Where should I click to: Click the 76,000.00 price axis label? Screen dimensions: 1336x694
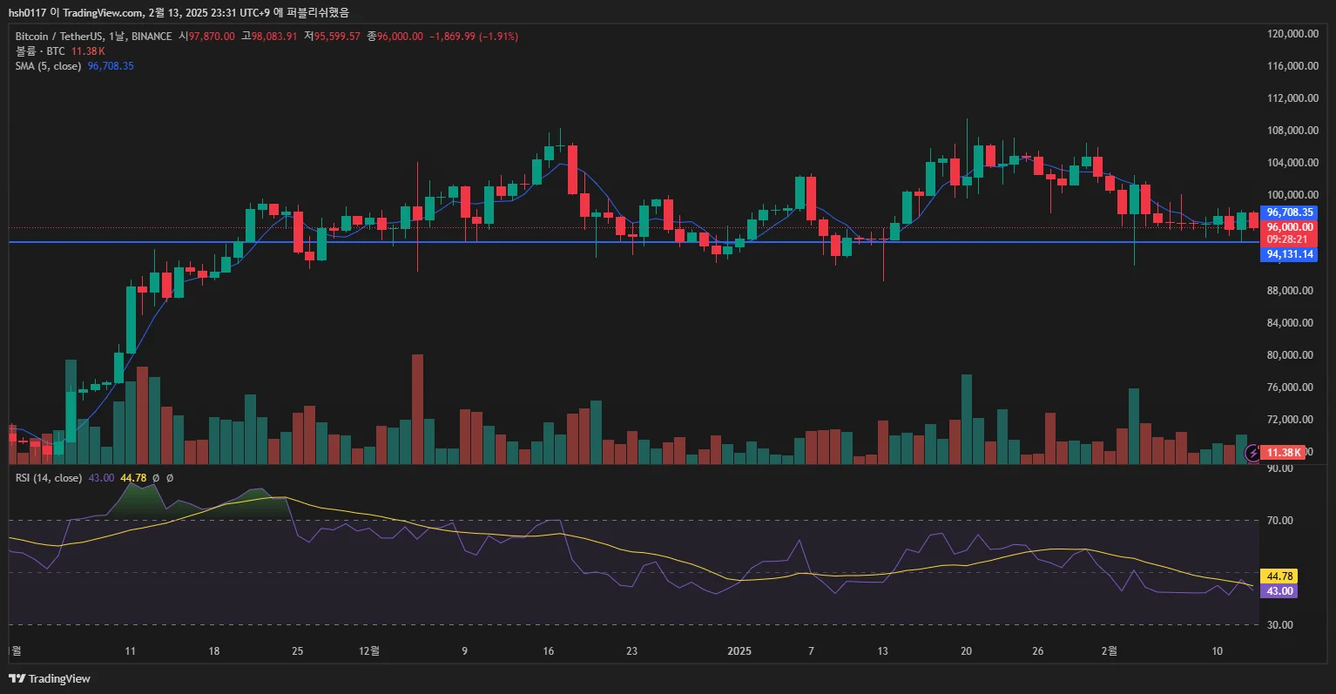click(1290, 387)
